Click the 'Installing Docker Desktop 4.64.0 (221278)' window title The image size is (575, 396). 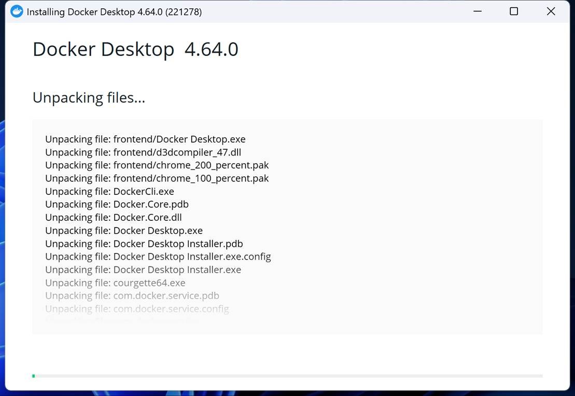(x=114, y=12)
